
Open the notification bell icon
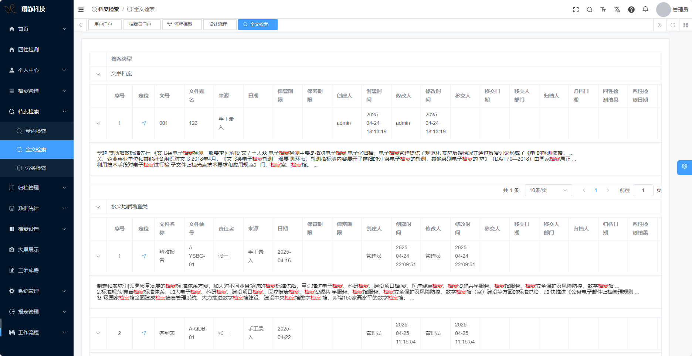click(x=645, y=9)
